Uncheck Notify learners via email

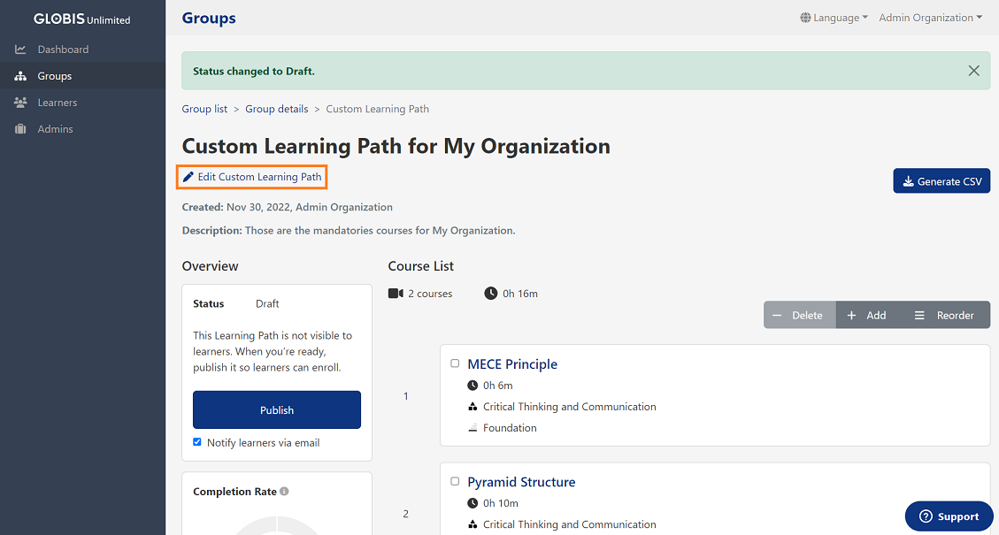pos(197,442)
